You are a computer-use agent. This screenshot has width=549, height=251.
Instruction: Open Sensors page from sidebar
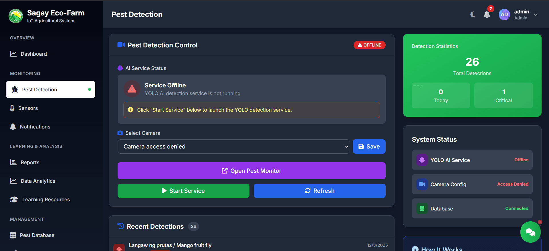[50, 108]
